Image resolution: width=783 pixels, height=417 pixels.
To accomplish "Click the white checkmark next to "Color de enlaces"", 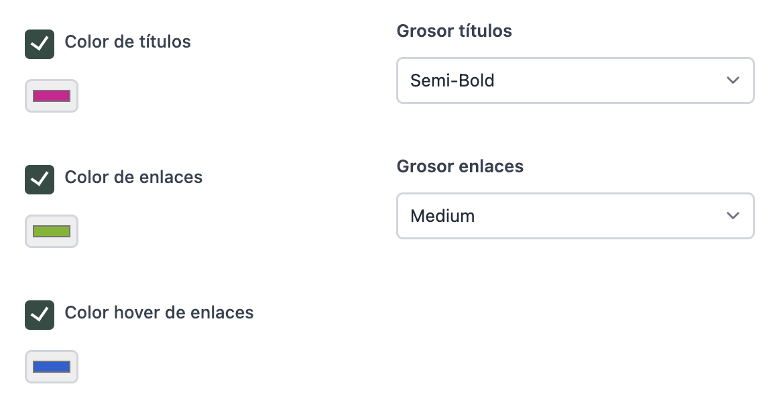I will coord(40,180).
